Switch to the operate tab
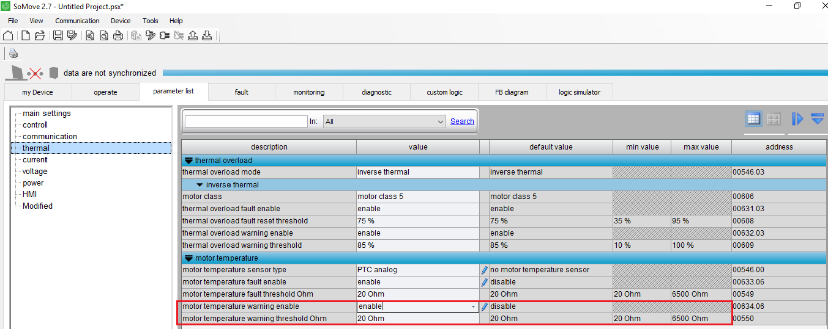Screen dimensions: 828x329 106,92
